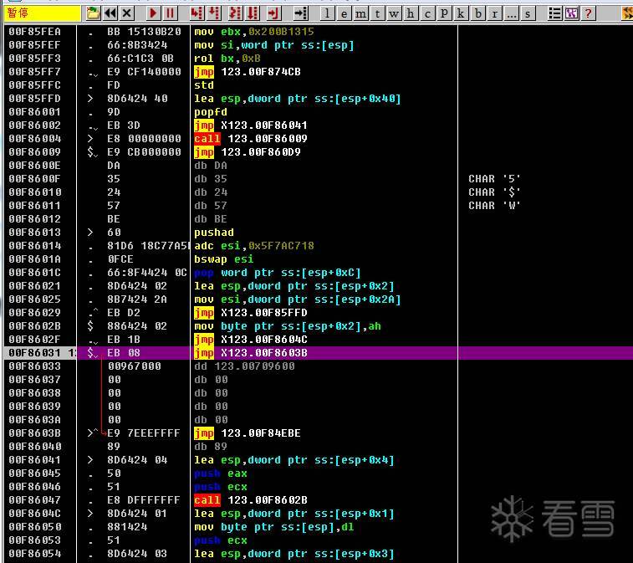Click 'jmp 123.00F874CB' instruction

coord(247,72)
